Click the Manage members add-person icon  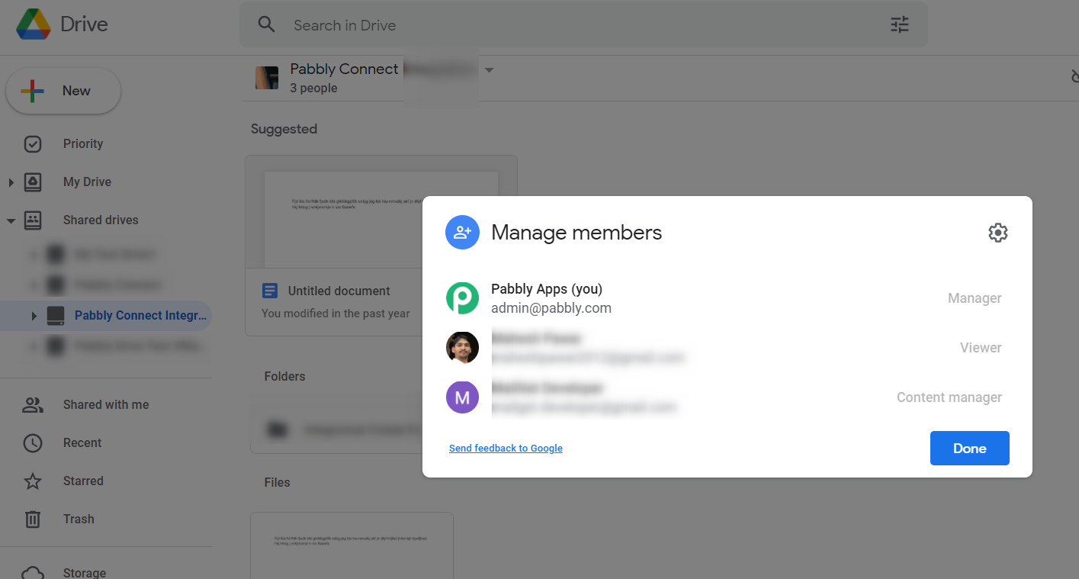click(x=462, y=233)
